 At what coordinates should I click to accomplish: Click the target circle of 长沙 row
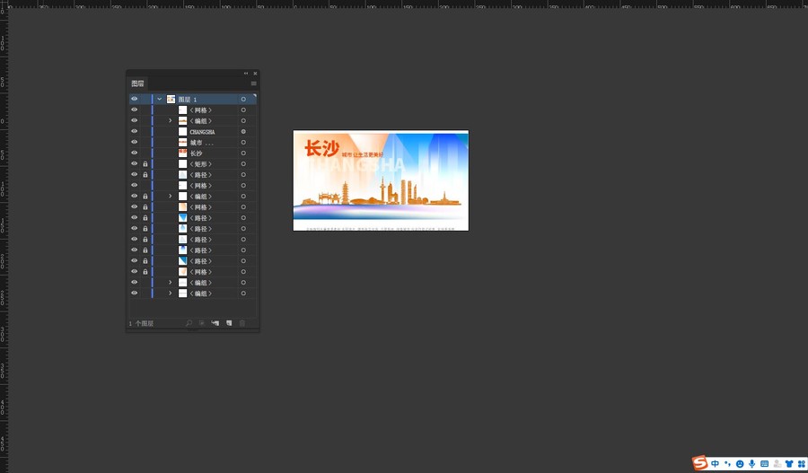click(243, 153)
